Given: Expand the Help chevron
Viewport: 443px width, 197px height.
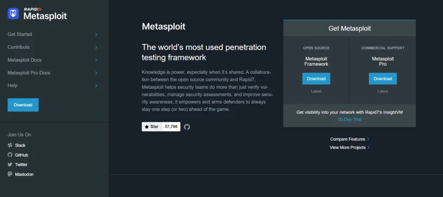Looking at the screenshot, I should click(96, 86).
